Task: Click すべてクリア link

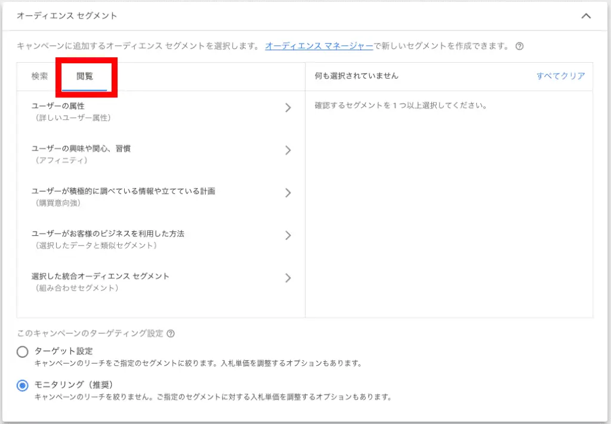Action: pos(561,76)
